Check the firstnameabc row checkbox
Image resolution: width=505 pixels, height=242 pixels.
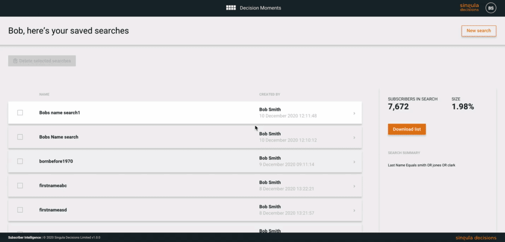[x=20, y=186]
